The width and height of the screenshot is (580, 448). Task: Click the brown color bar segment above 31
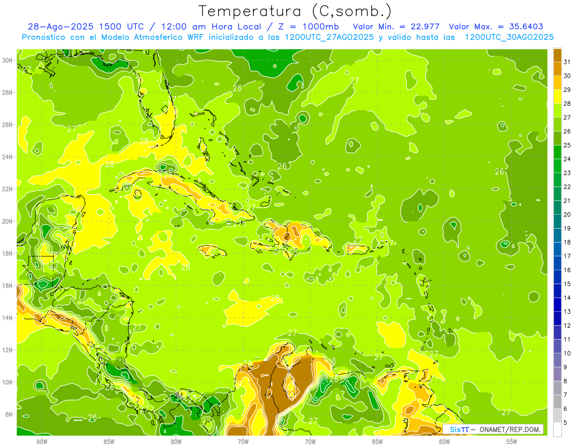click(x=557, y=55)
